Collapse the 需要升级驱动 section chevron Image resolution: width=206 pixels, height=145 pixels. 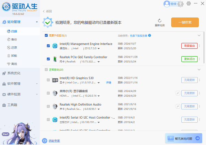pyautogui.click(x=199, y=35)
